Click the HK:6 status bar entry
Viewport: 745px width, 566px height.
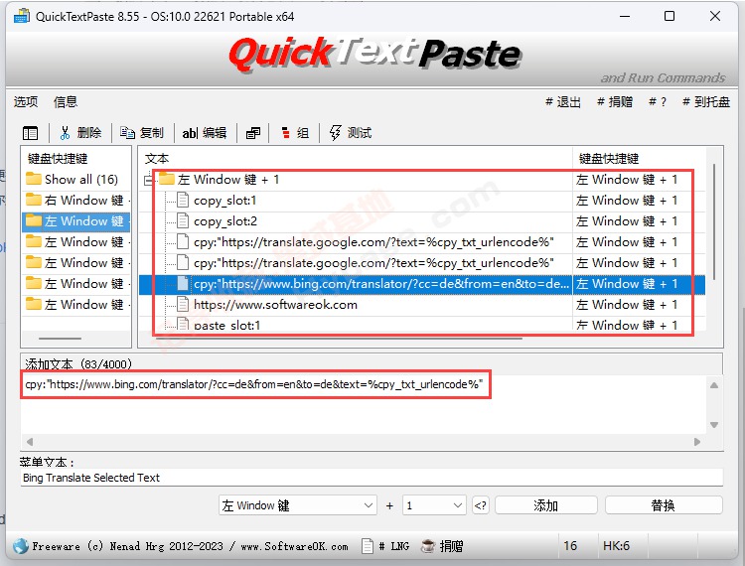[x=616, y=546]
